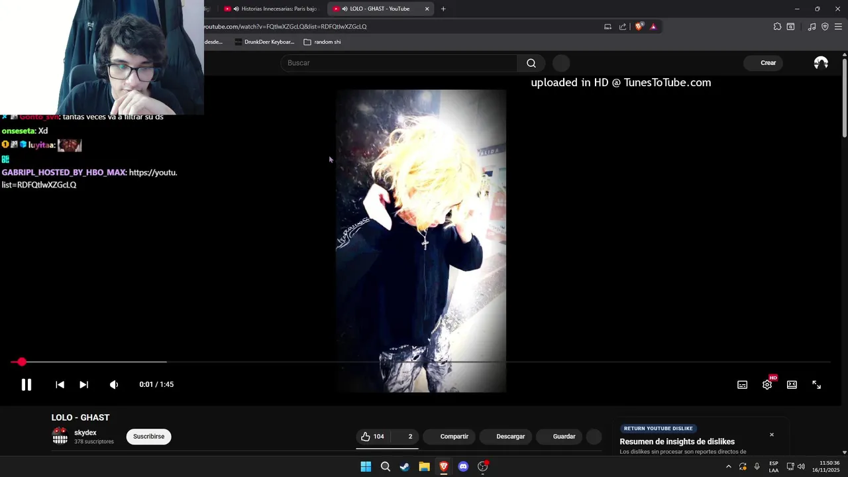The height and width of the screenshot is (477, 848).
Task: Click the browser address bar URL
Action: pyautogui.click(x=286, y=26)
